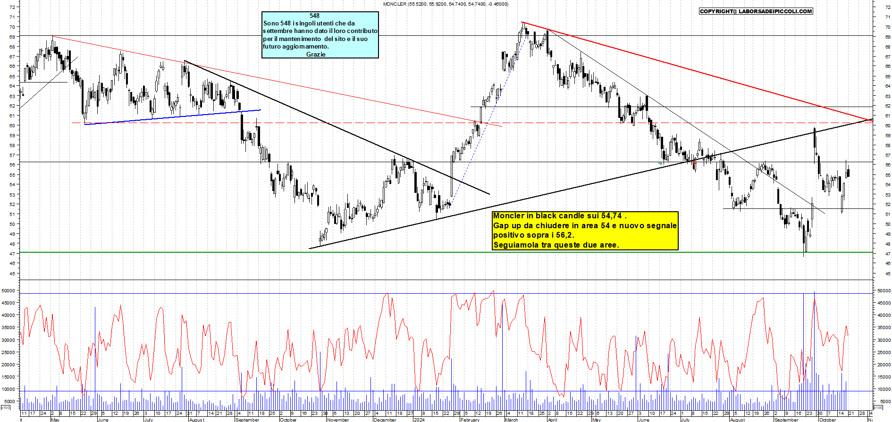This screenshot has height=422, width=892.
Task: Click the November label on the date axis
Action: pos(338,420)
